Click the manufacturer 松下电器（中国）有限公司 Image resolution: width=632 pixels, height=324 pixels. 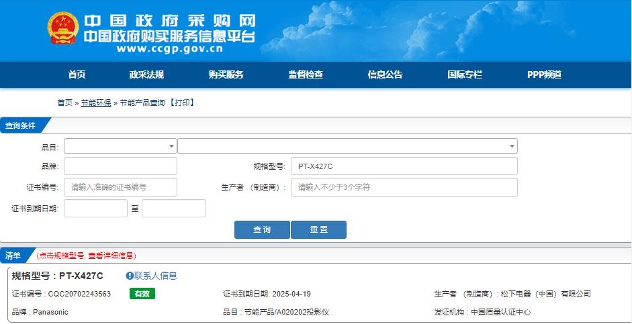545,294
